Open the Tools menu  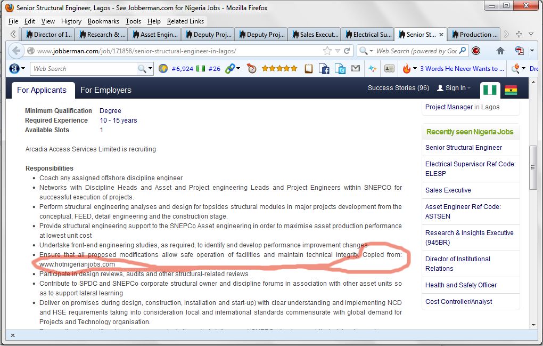pyautogui.click(x=133, y=21)
